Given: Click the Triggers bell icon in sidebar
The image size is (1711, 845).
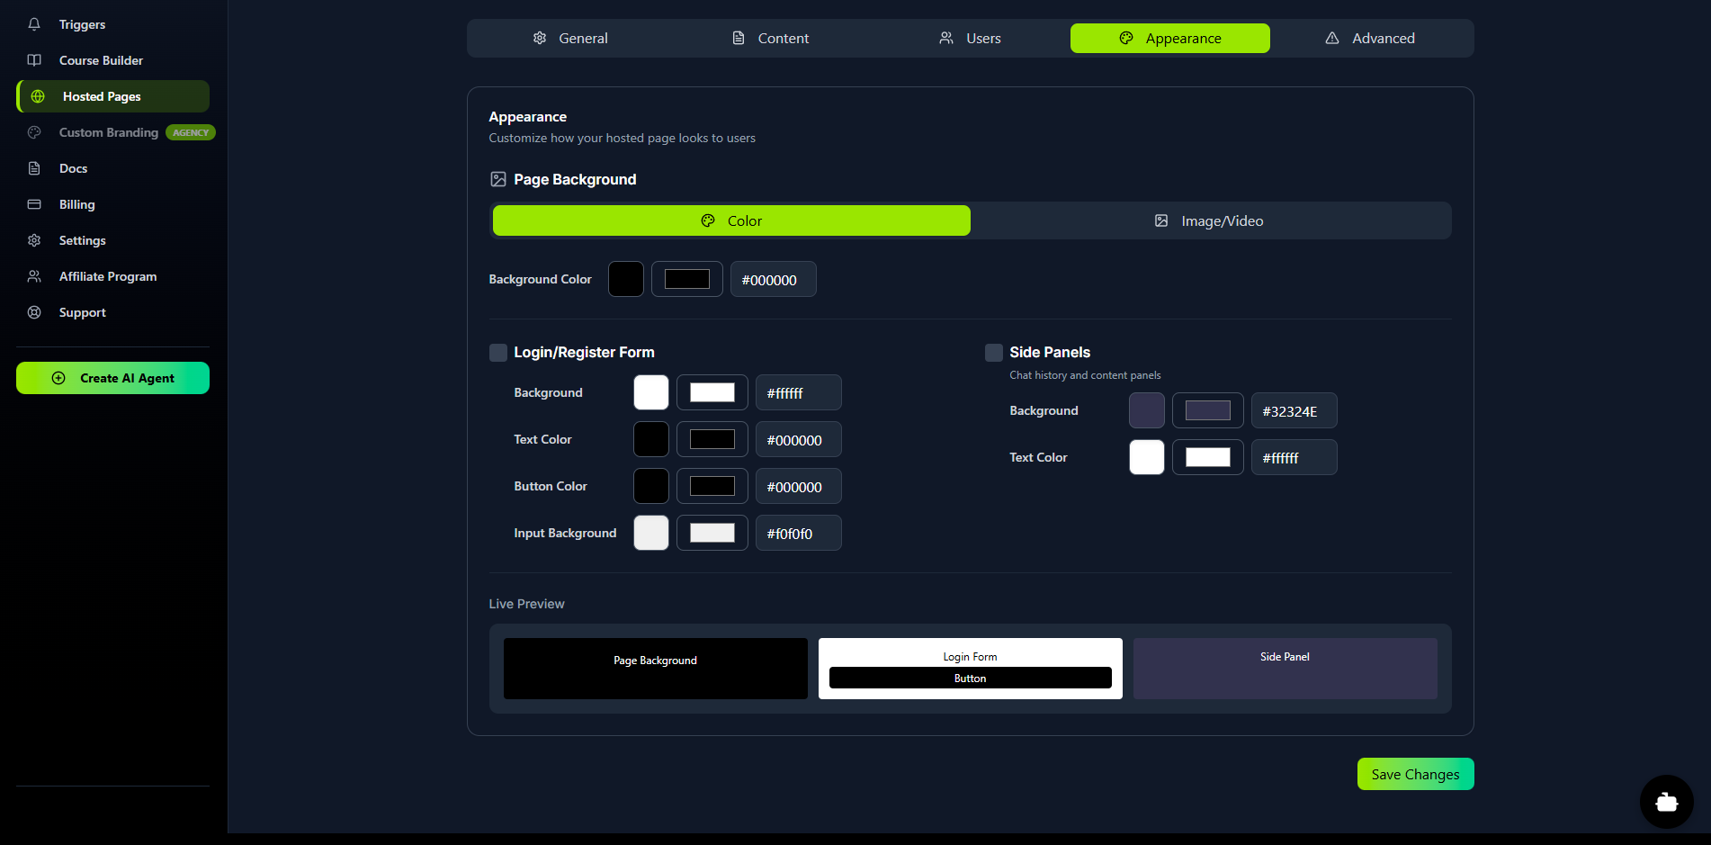Looking at the screenshot, I should click(x=34, y=24).
